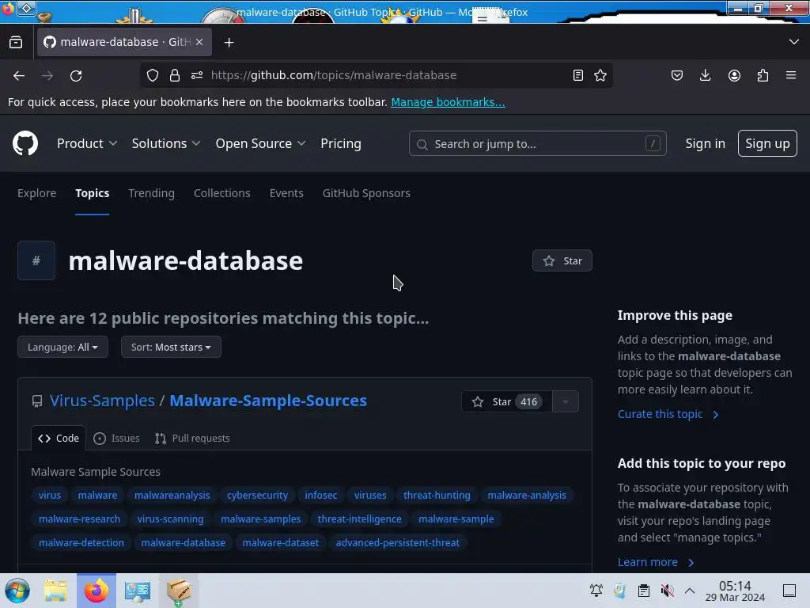Open the clock showing 05:14
The image size is (810, 608).
tap(735, 591)
